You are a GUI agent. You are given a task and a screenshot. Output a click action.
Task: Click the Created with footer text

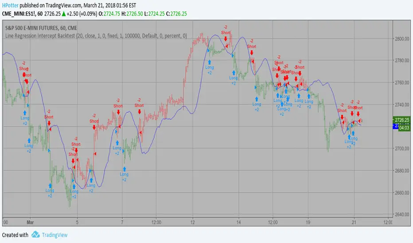(15, 235)
